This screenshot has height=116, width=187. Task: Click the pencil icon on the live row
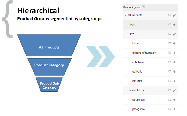pos(174,34)
